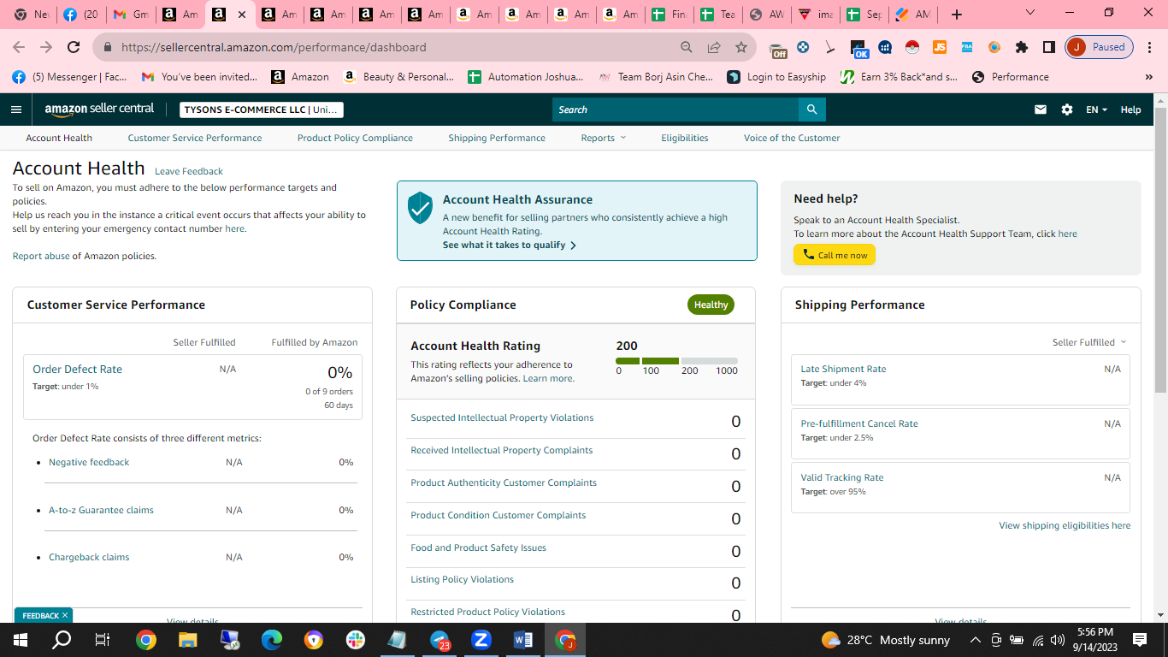This screenshot has height=657, width=1168.
Task: Open the Seller Central hamburger menu
Action: point(16,109)
